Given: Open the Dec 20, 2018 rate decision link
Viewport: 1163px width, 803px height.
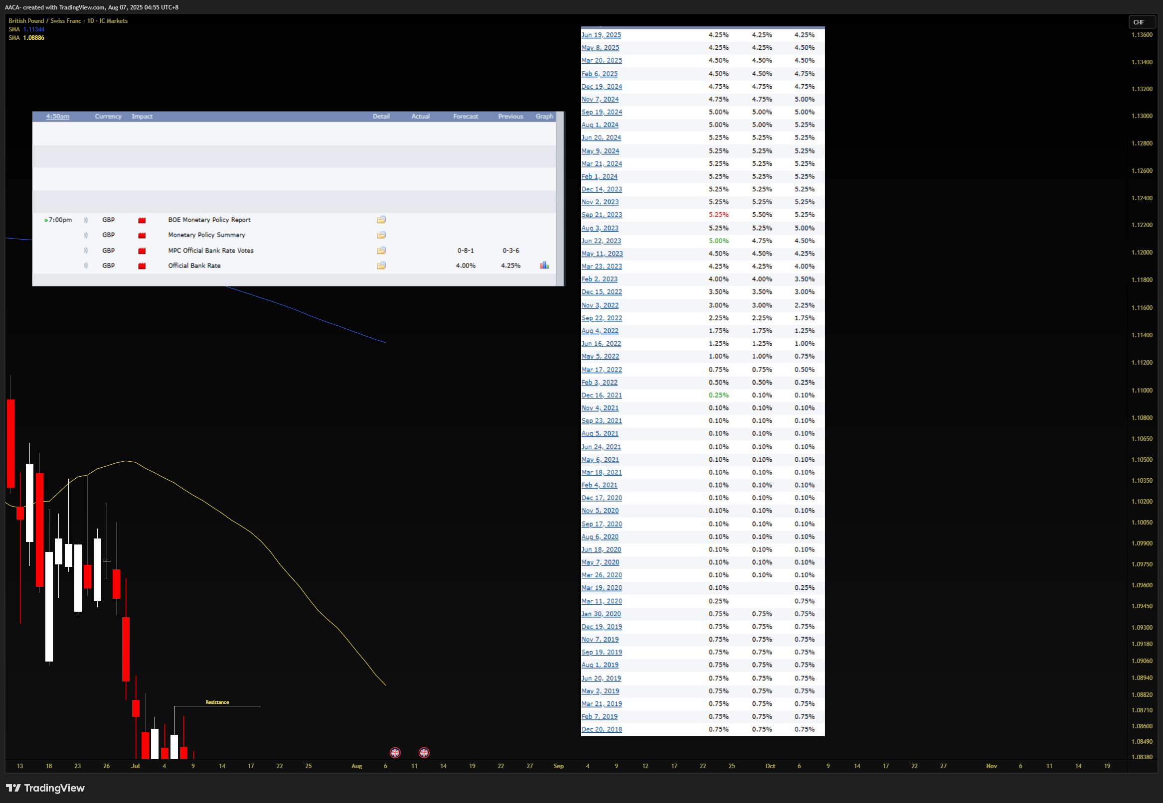Looking at the screenshot, I should [602, 730].
